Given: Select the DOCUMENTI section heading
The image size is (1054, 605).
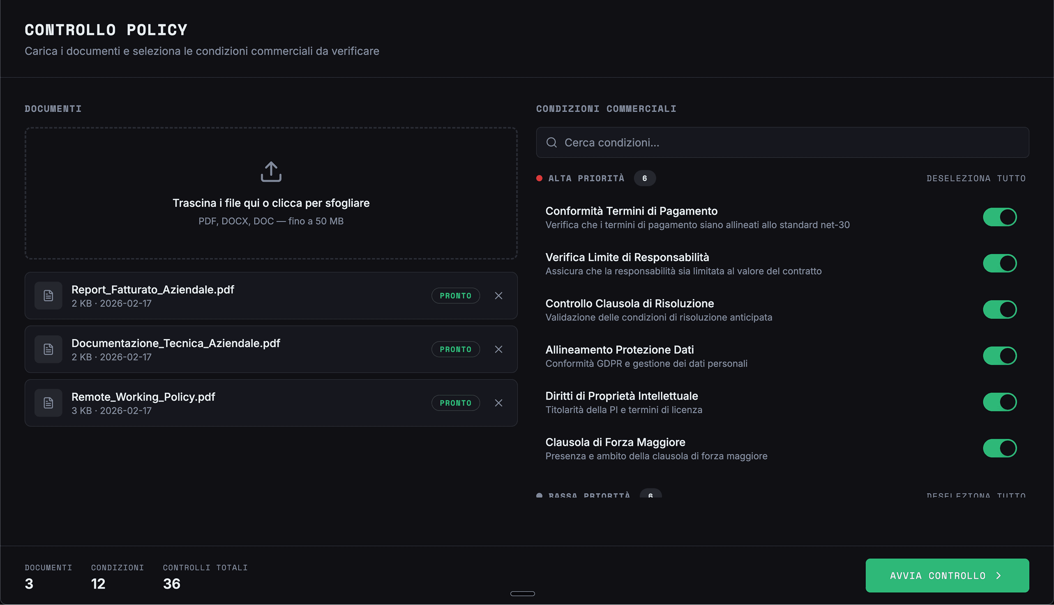Looking at the screenshot, I should click(x=53, y=109).
